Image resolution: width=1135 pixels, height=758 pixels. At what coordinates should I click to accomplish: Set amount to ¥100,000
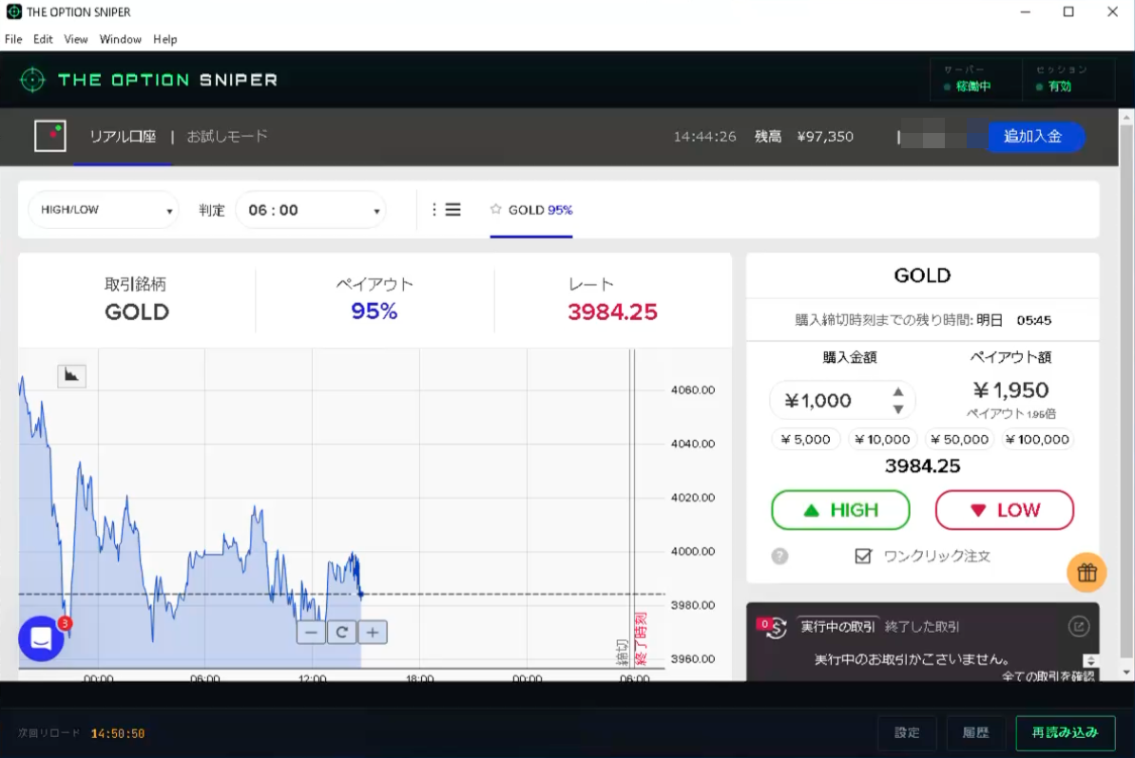(1036, 439)
